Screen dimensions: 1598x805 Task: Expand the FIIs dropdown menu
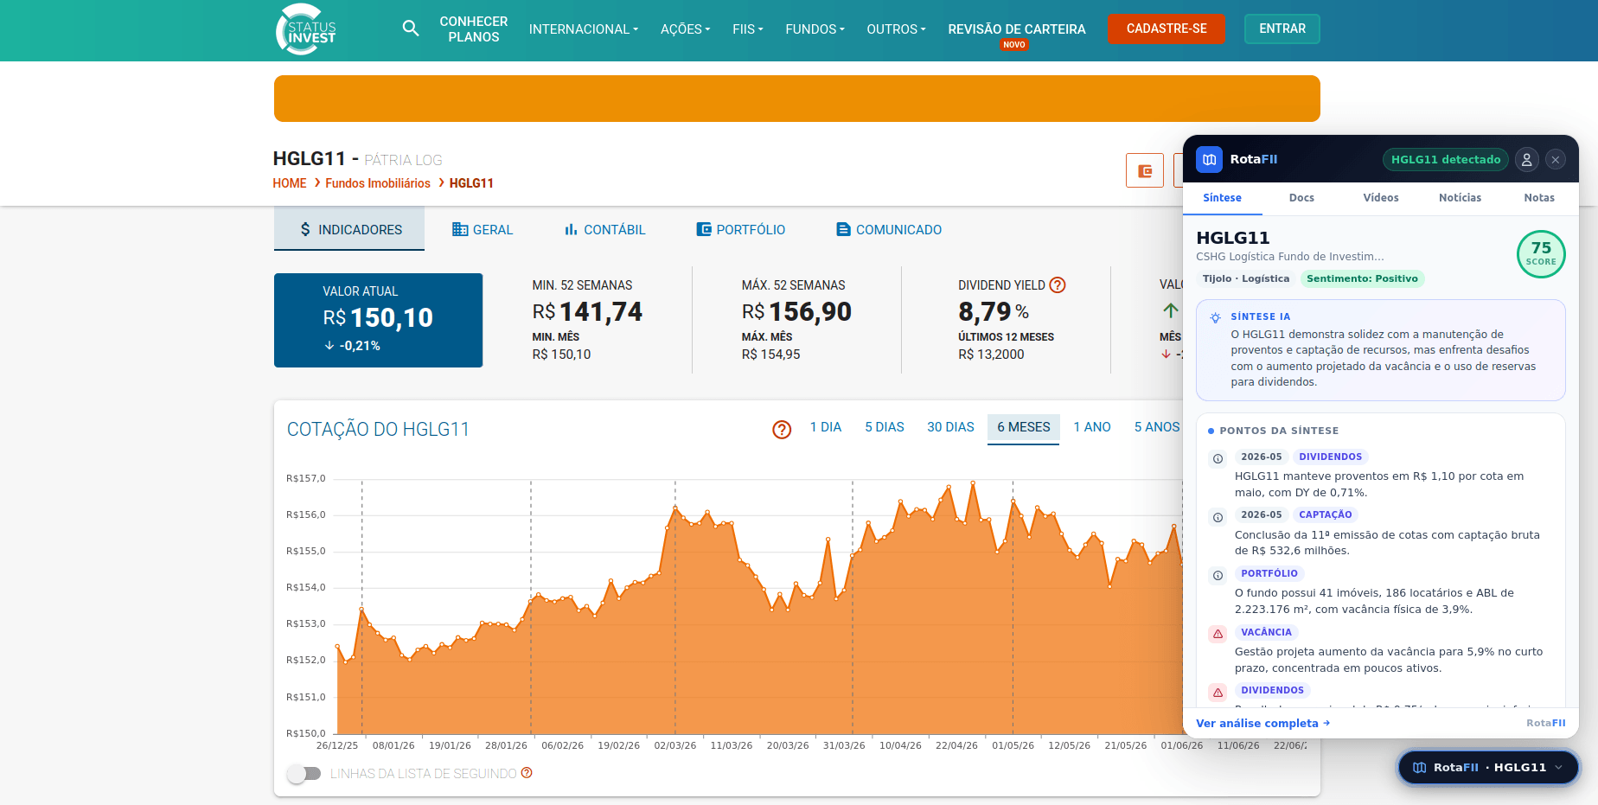pyautogui.click(x=748, y=29)
